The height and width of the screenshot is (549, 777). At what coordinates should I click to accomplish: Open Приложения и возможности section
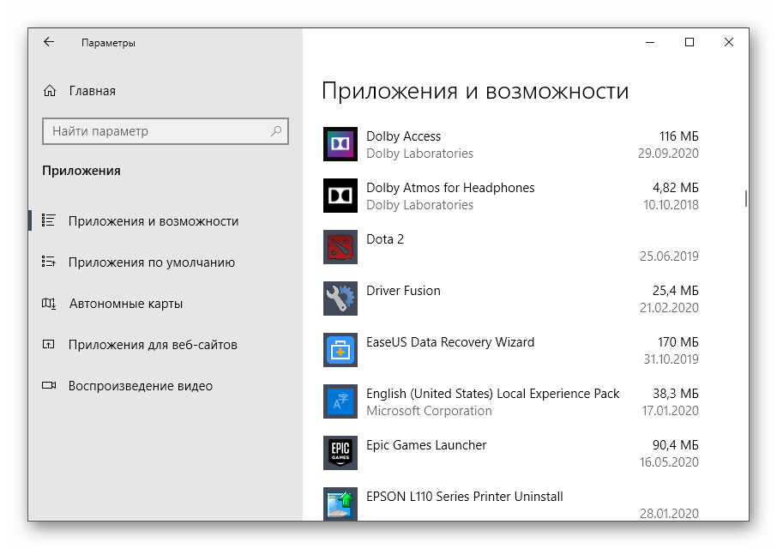[x=154, y=221]
